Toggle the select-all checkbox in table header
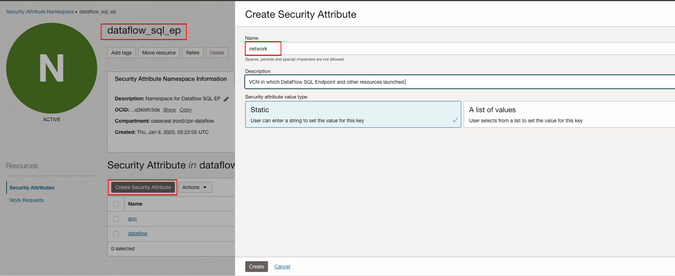675x276 pixels. [116, 204]
